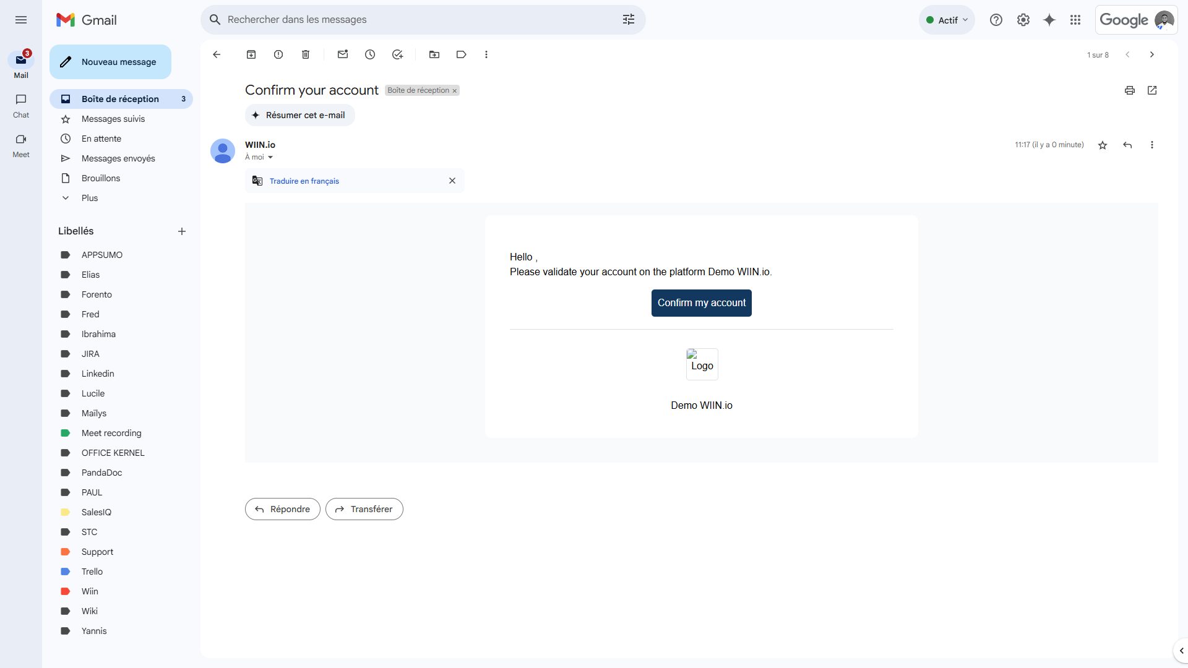1188x668 pixels.
Task: Open the Gemini sparkle icon
Action: click(x=1049, y=20)
